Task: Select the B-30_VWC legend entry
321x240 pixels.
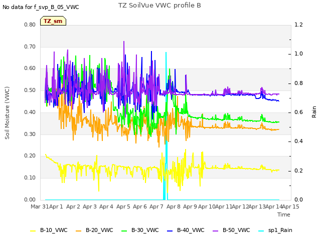Action: (140, 230)
